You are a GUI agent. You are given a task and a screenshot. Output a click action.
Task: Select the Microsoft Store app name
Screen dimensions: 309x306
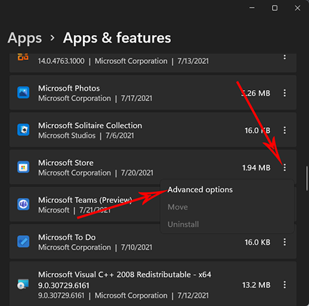(66, 163)
